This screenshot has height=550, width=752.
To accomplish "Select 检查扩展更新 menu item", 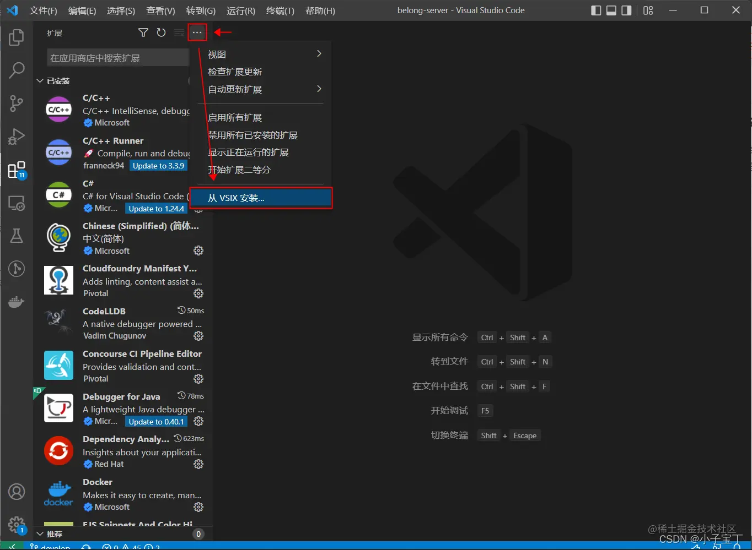I will pos(261,72).
